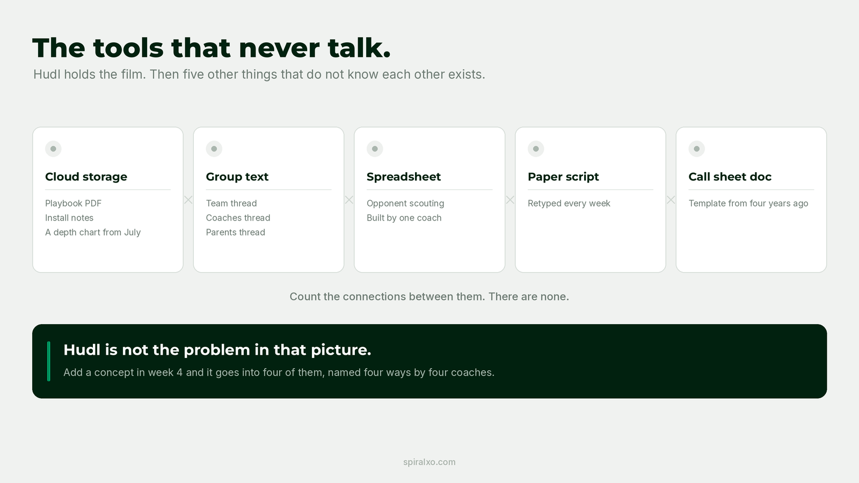
Task: Click the dot icon on the Cloud storage card
Action: [53, 149]
